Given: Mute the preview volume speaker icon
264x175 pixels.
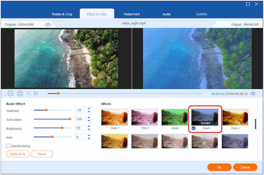Looking at the screenshot, I should click(x=253, y=94).
